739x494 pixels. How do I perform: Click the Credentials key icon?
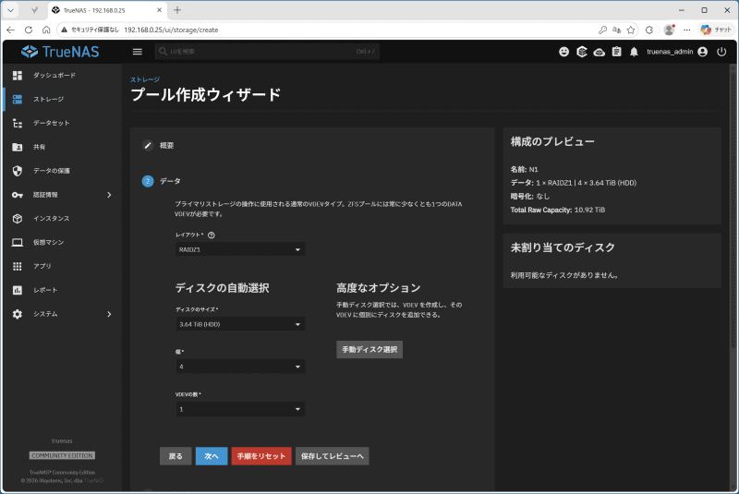click(18, 195)
